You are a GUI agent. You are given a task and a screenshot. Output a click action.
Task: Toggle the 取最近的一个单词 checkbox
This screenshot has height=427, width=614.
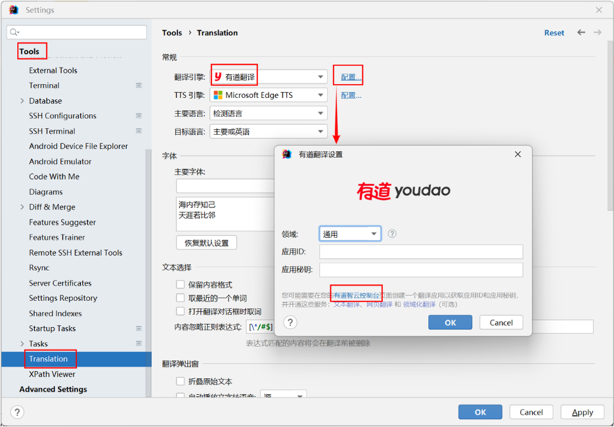180,298
